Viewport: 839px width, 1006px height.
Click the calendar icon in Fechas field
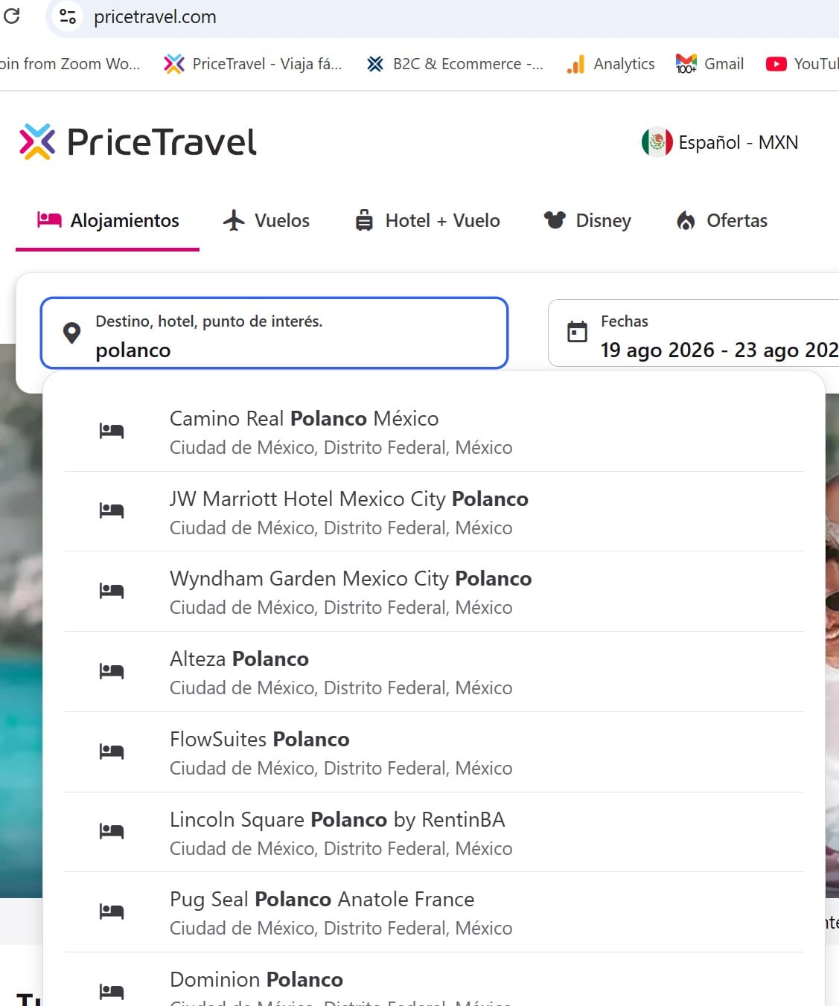click(577, 331)
